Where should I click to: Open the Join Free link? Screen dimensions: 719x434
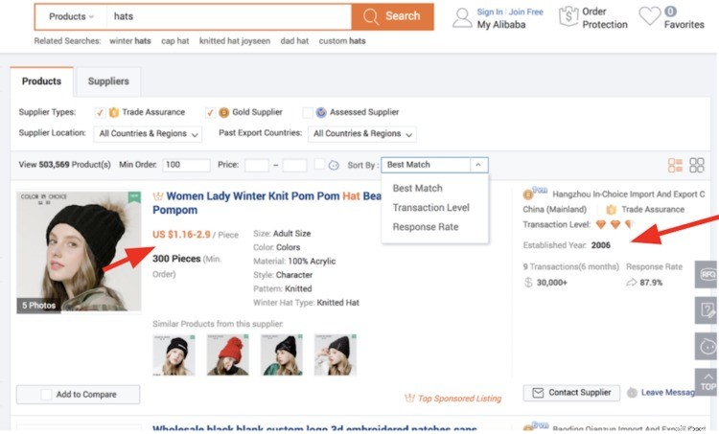[525, 11]
